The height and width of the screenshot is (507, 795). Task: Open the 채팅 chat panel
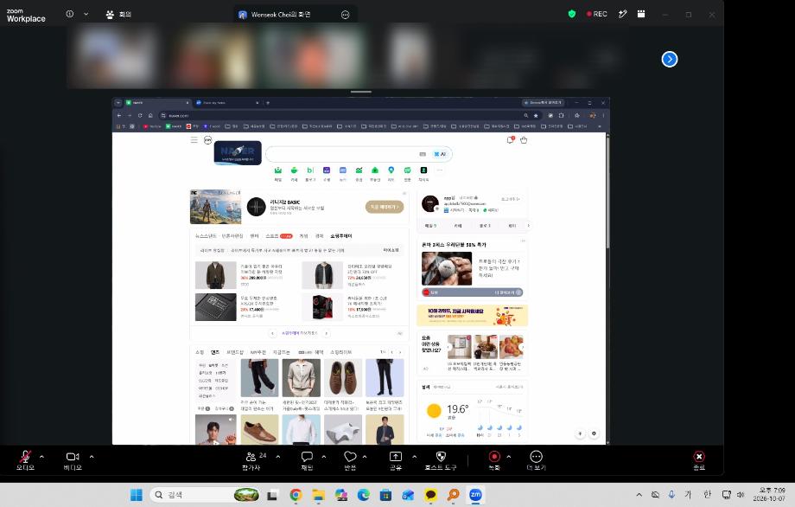(x=307, y=460)
